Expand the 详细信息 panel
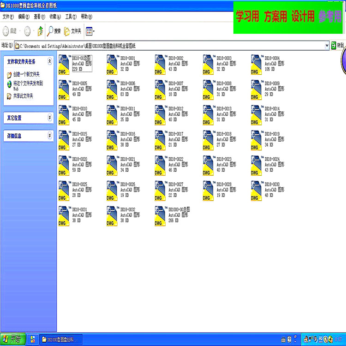Image resolution: width=346 pixels, height=346 pixels. [x=50, y=135]
